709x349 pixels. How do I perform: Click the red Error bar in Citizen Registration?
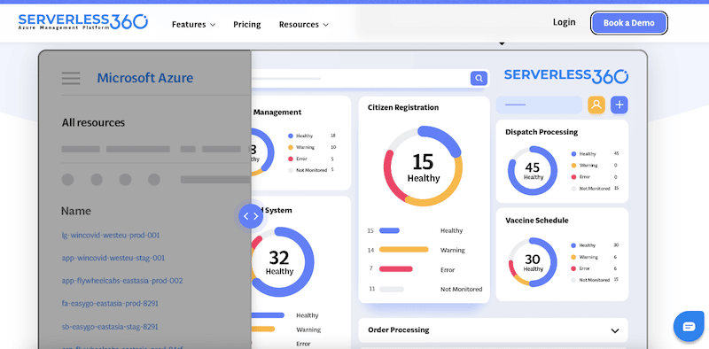(x=395, y=269)
